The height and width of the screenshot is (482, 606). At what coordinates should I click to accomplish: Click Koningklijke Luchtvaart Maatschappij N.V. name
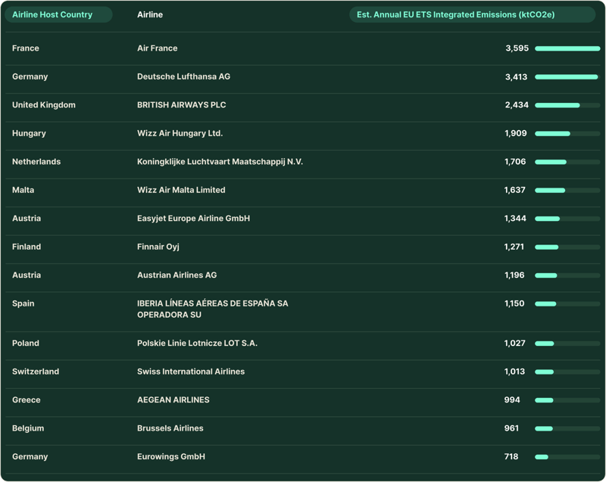[x=220, y=162]
